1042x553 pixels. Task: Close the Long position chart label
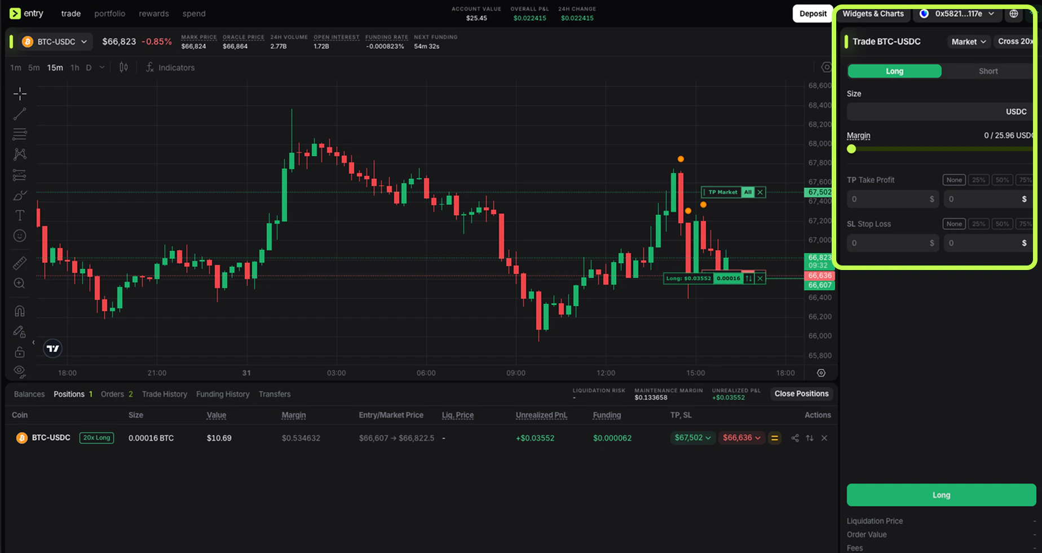(x=760, y=278)
